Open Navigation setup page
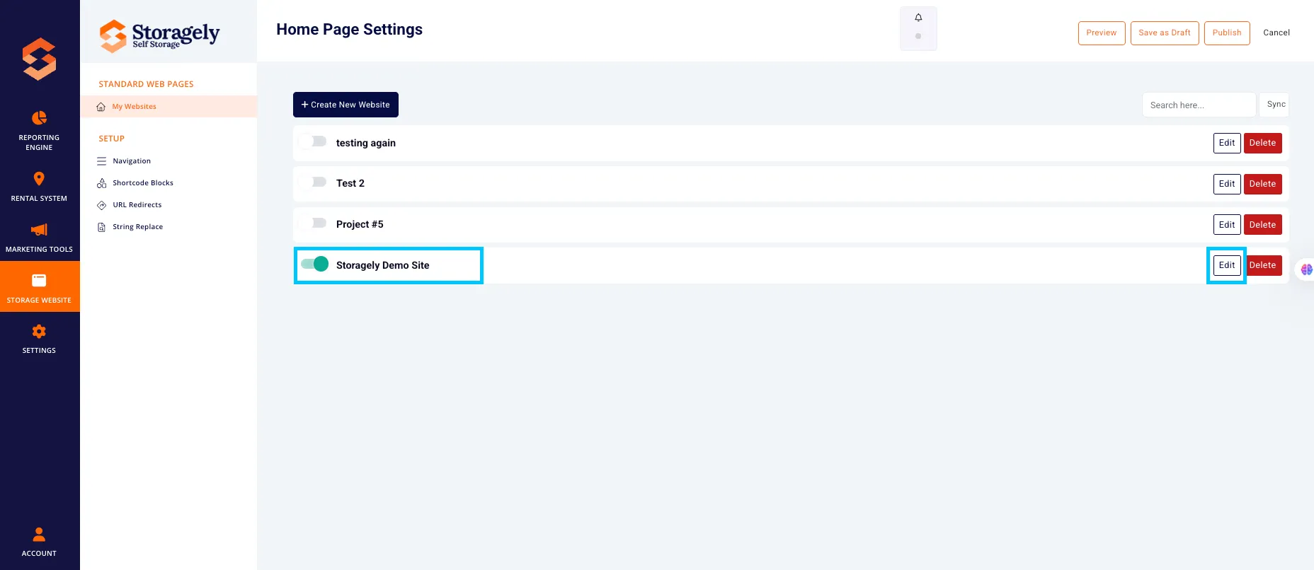This screenshot has width=1314, height=570. (x=132, y=161)
